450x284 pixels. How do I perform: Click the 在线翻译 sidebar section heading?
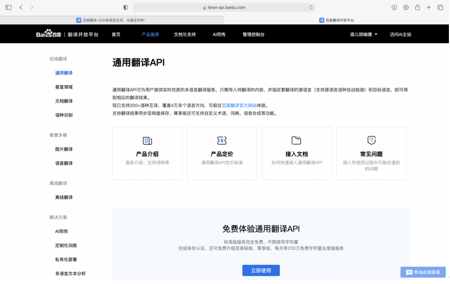58,59
